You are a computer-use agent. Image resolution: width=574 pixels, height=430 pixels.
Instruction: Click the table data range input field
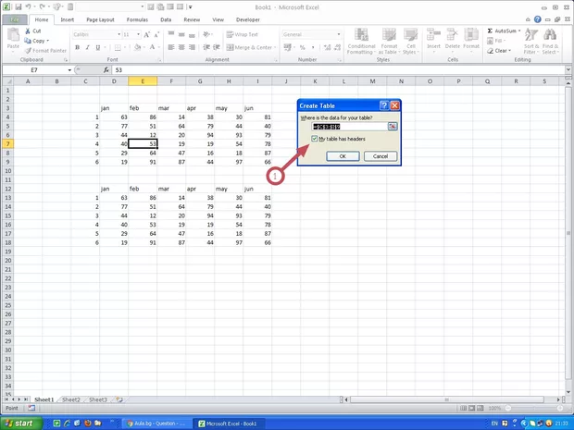(348, 127)
